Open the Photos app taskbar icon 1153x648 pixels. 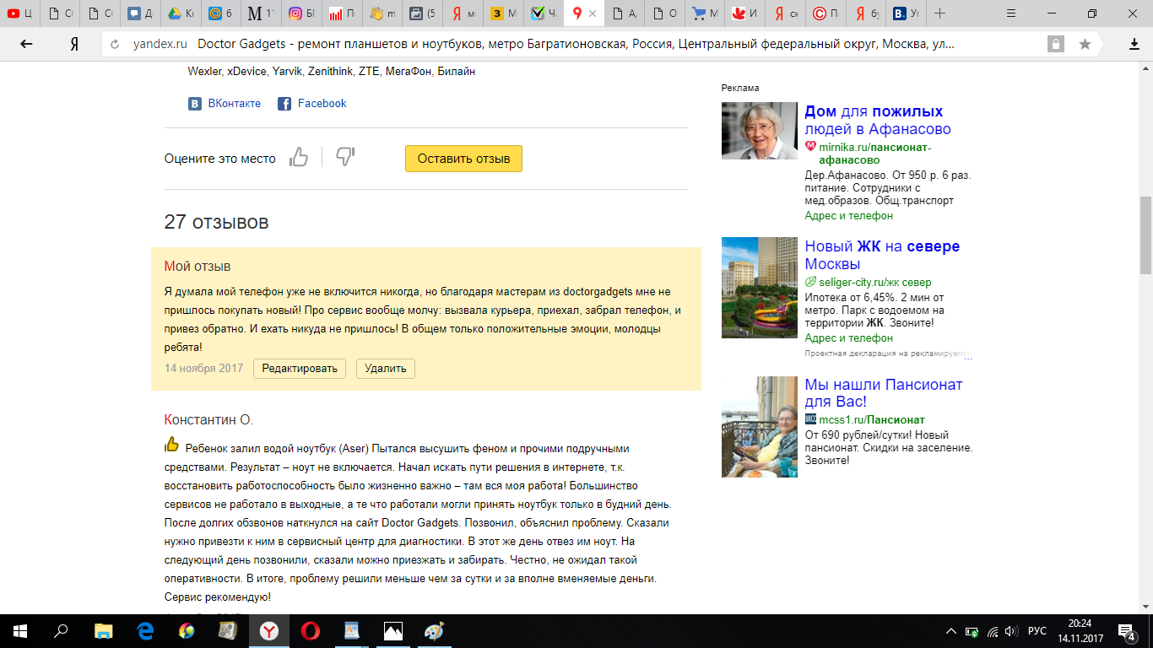click(x=392, y=630)
